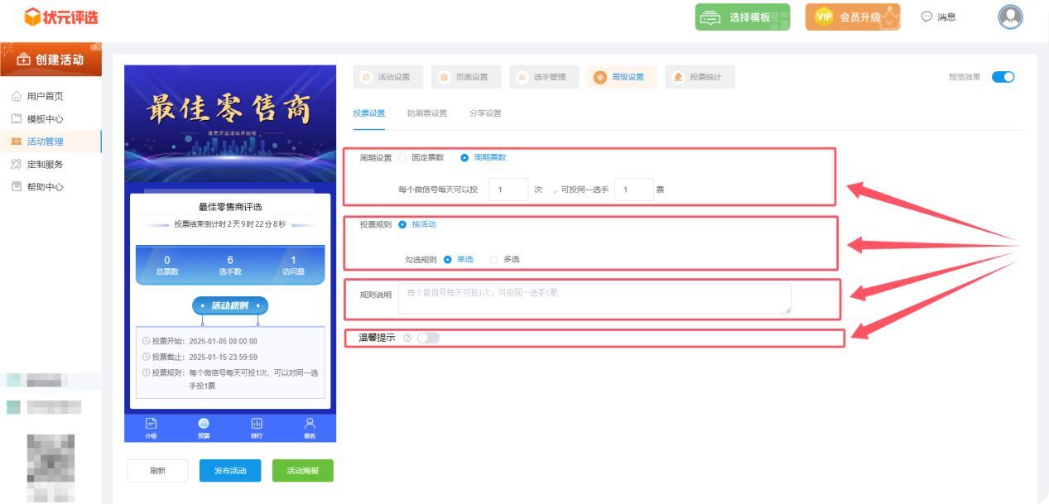Tap 投票 icon in phone preview
This screenshot has width=1049, height=504.
(204, 423)
